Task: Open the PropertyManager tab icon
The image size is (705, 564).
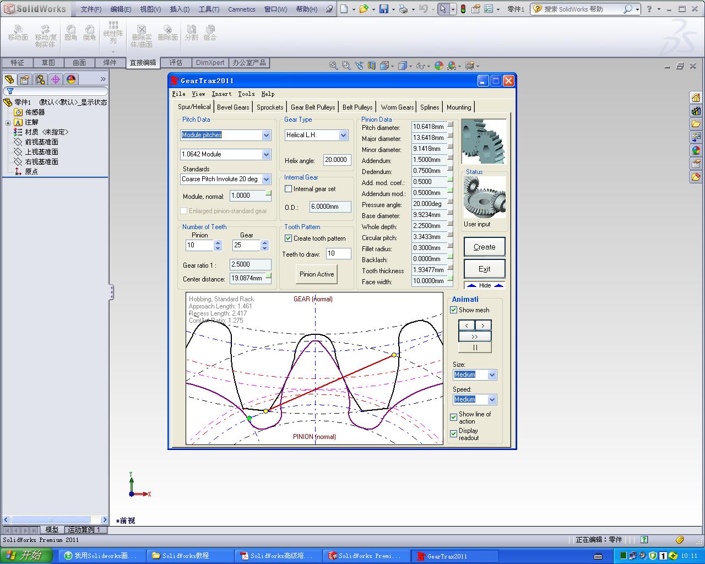Action: [x=25, y=79]
